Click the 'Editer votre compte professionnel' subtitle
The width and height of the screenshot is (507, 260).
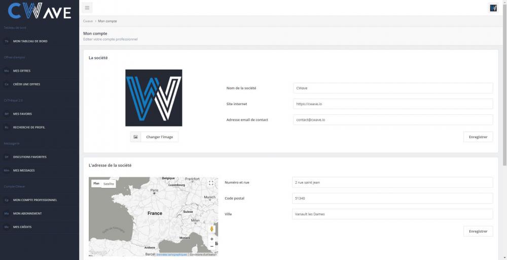click(110, 39)
